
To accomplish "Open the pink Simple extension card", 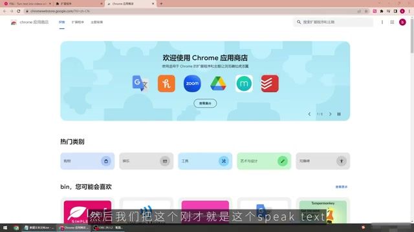I will (x=87, y=211).
